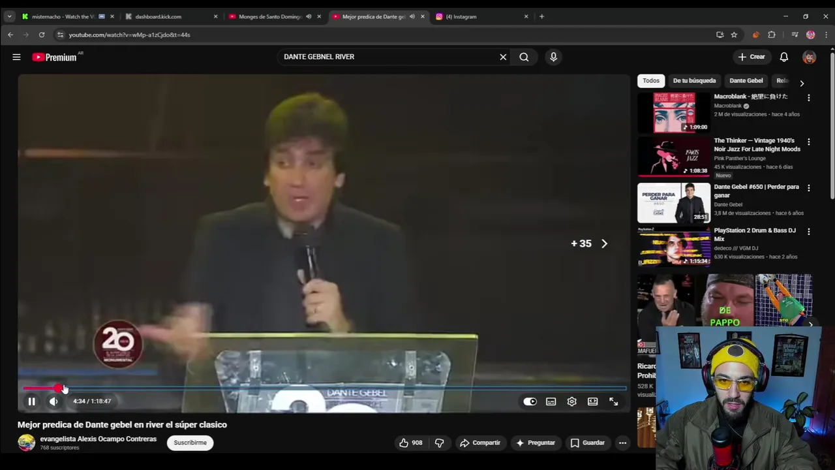
Task: Open Dante Gebel #650 video thumbnail
Action: 674,203
